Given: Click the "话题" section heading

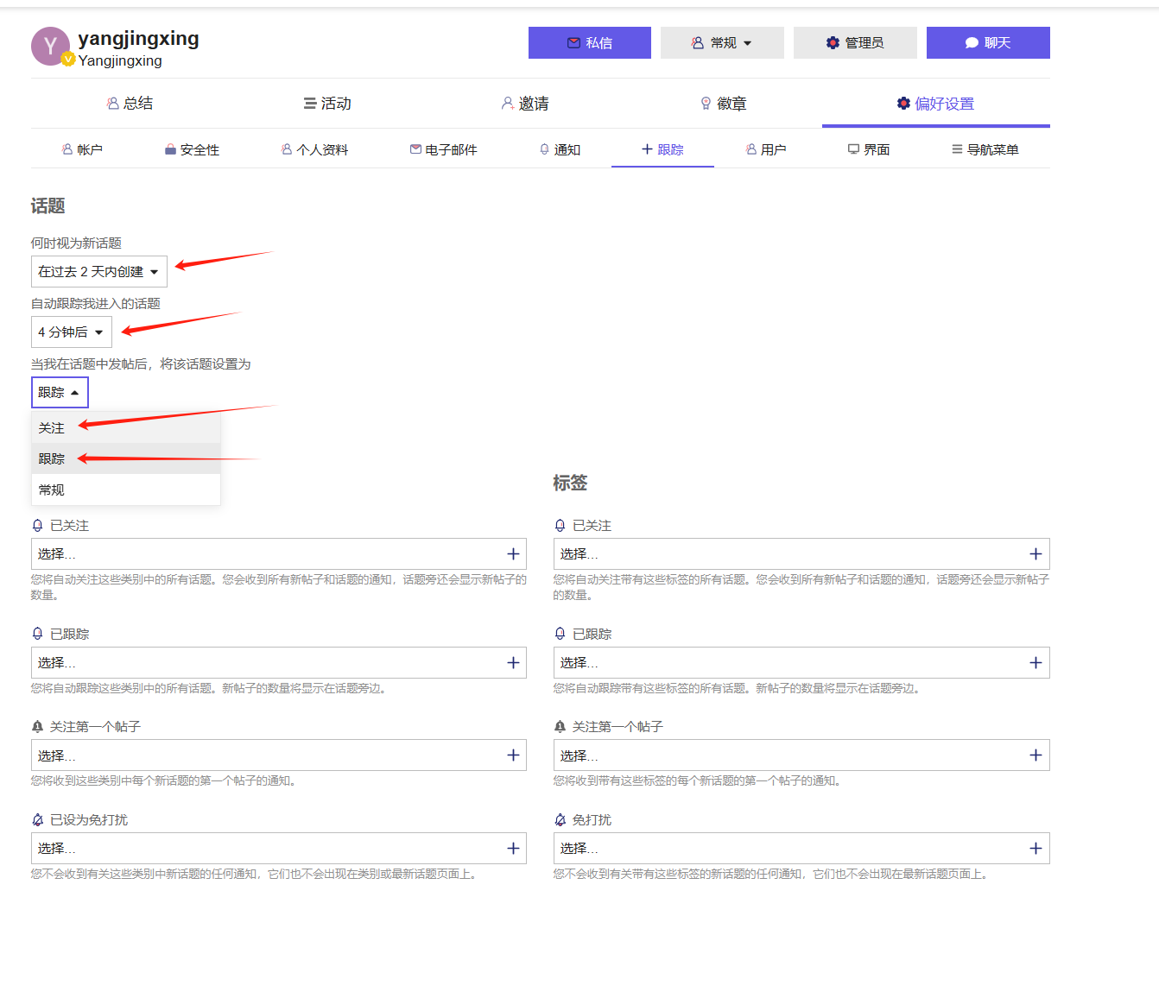Looking at the screenshot, I should pos(48,205).
